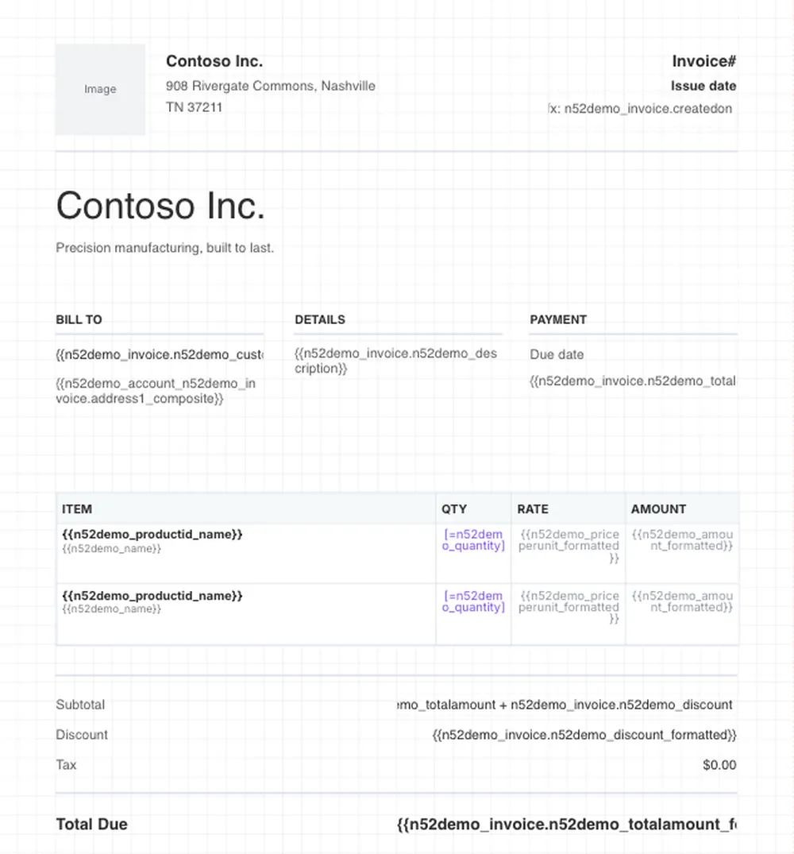
Task: Click second row amount_formatted cell
Action: tap(682, 601)
